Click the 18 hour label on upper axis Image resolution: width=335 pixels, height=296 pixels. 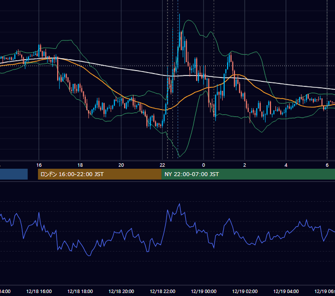80,165
